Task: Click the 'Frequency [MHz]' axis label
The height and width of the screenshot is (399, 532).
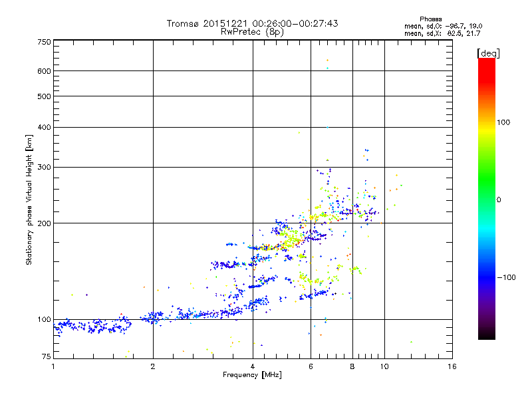Action: click(252, 375)
